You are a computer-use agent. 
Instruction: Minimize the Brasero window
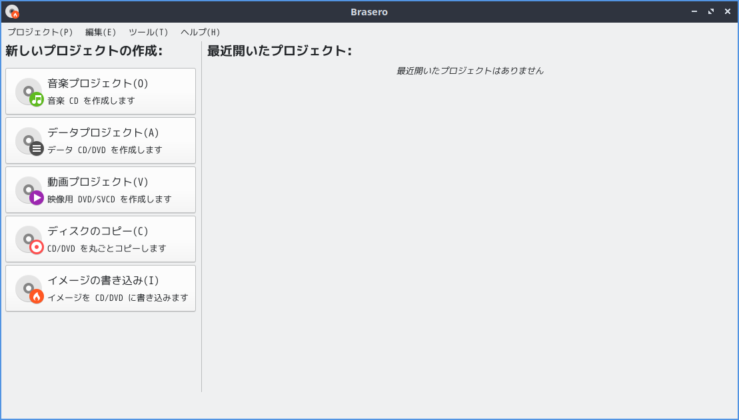[694, 11]
